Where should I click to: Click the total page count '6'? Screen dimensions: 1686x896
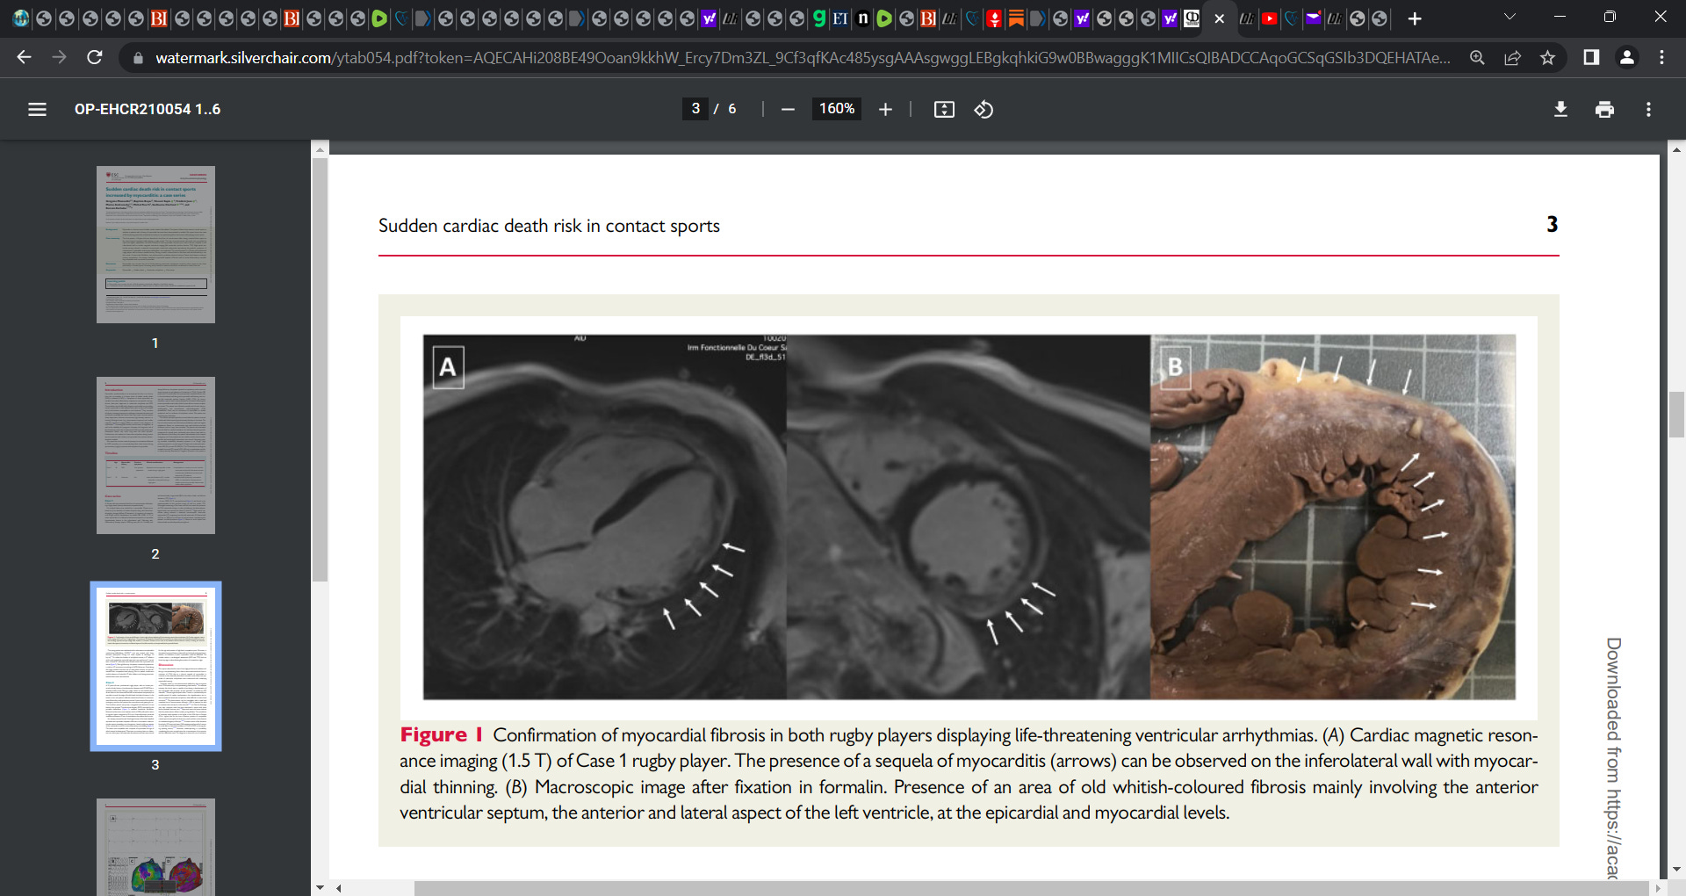[732, 109]
